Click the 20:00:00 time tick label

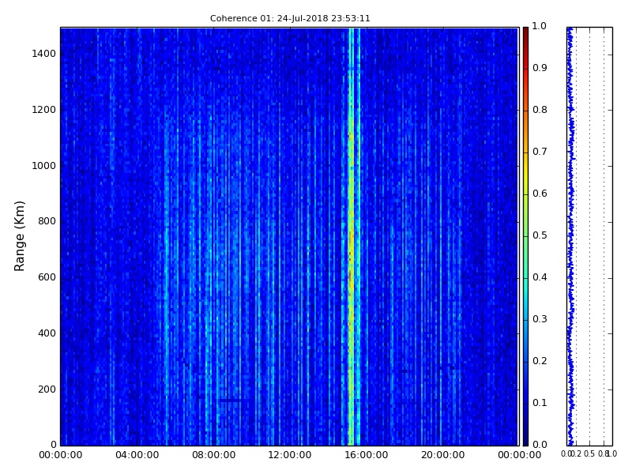(x=443, y=455)
